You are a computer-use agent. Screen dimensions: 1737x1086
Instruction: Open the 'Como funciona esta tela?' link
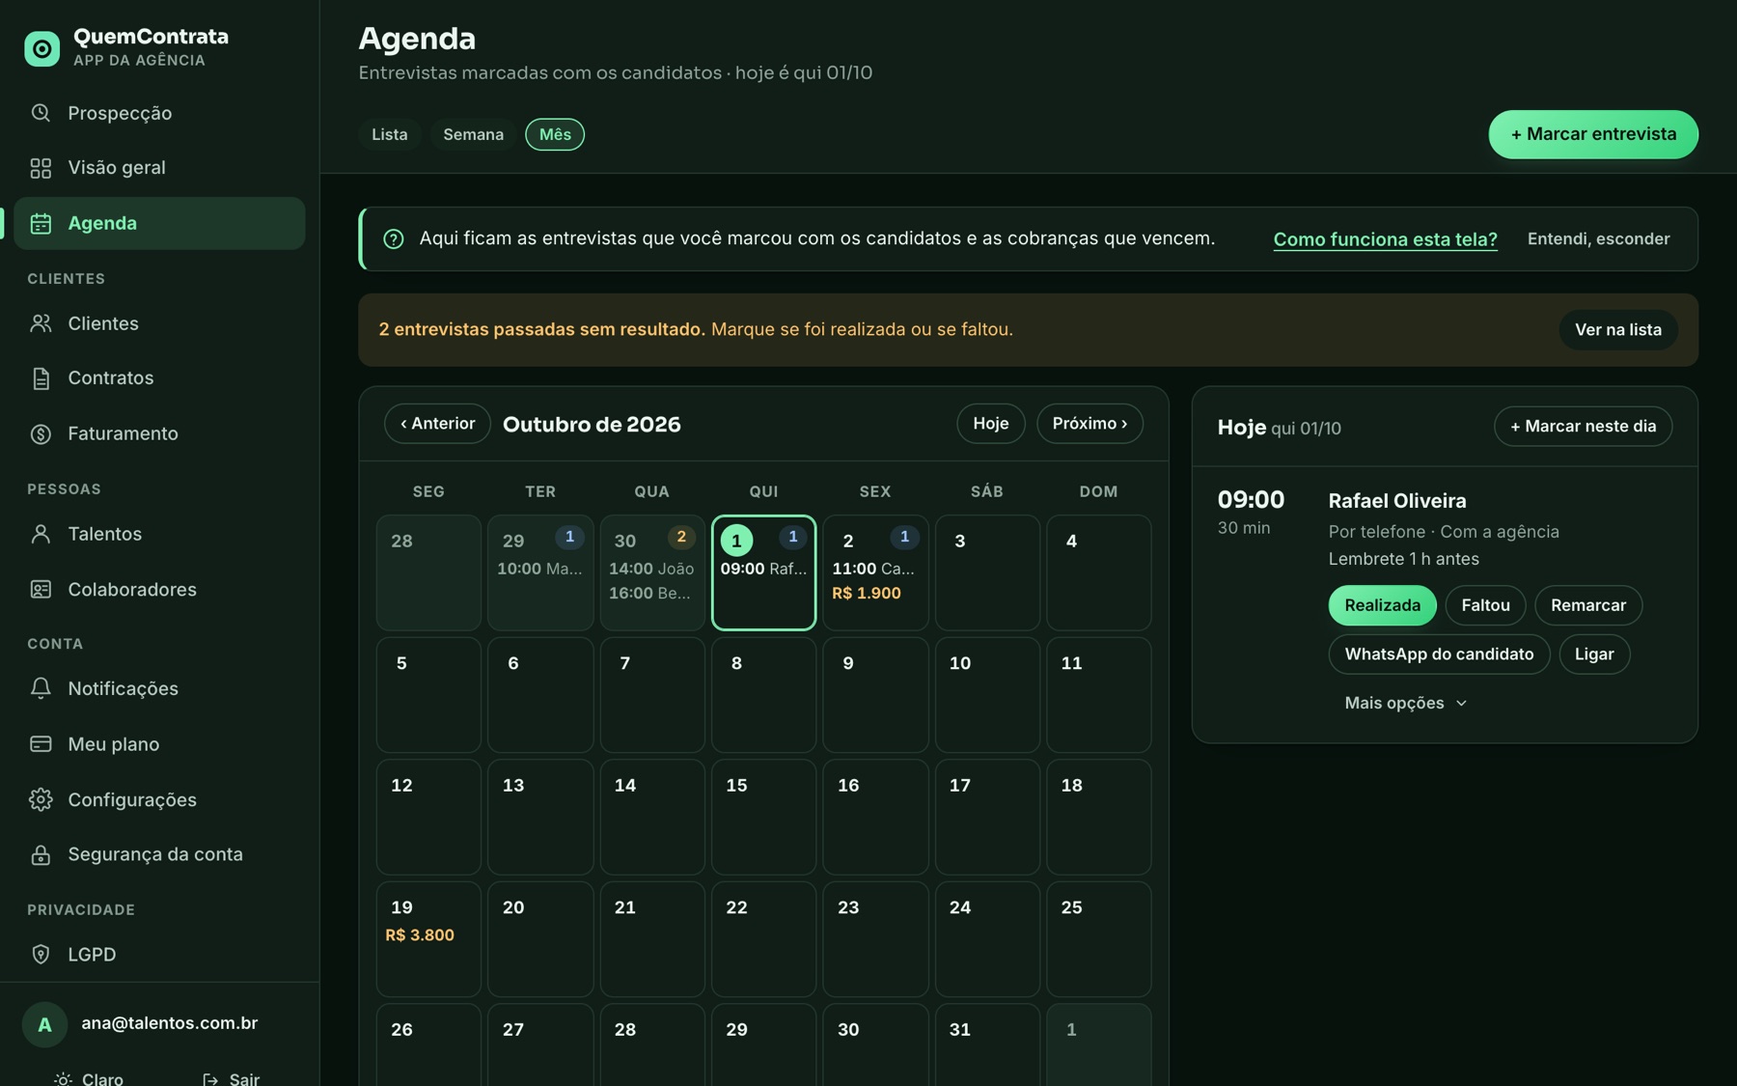pos(1385,238)
